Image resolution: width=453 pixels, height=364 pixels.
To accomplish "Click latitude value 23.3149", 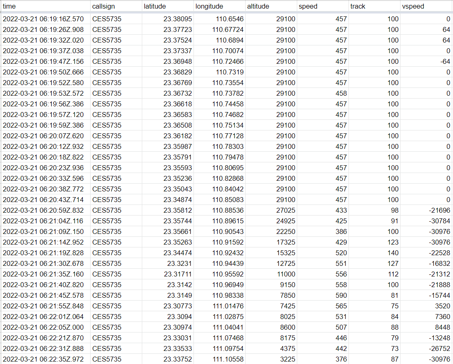I will click(x=180, y=295).
